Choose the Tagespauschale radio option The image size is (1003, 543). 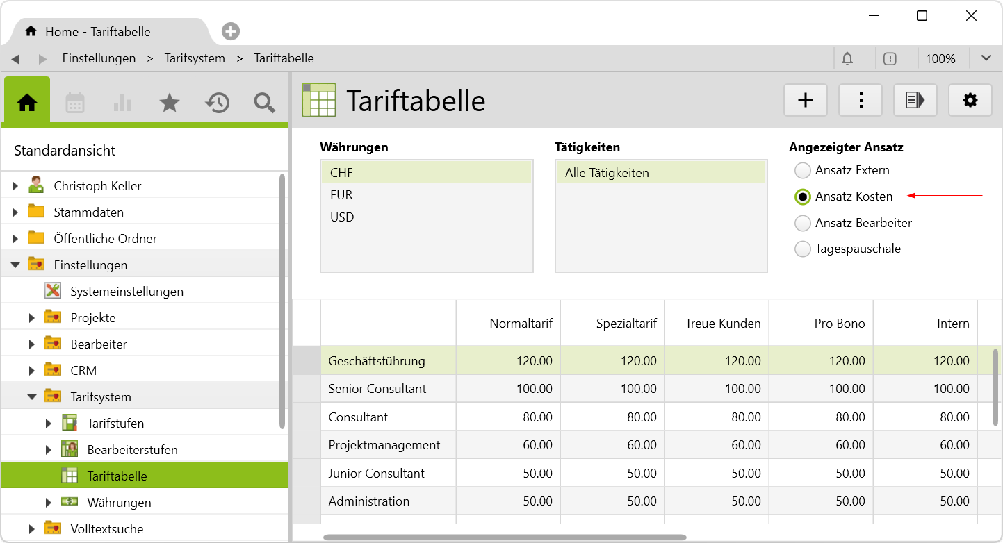tap(803, 249)
